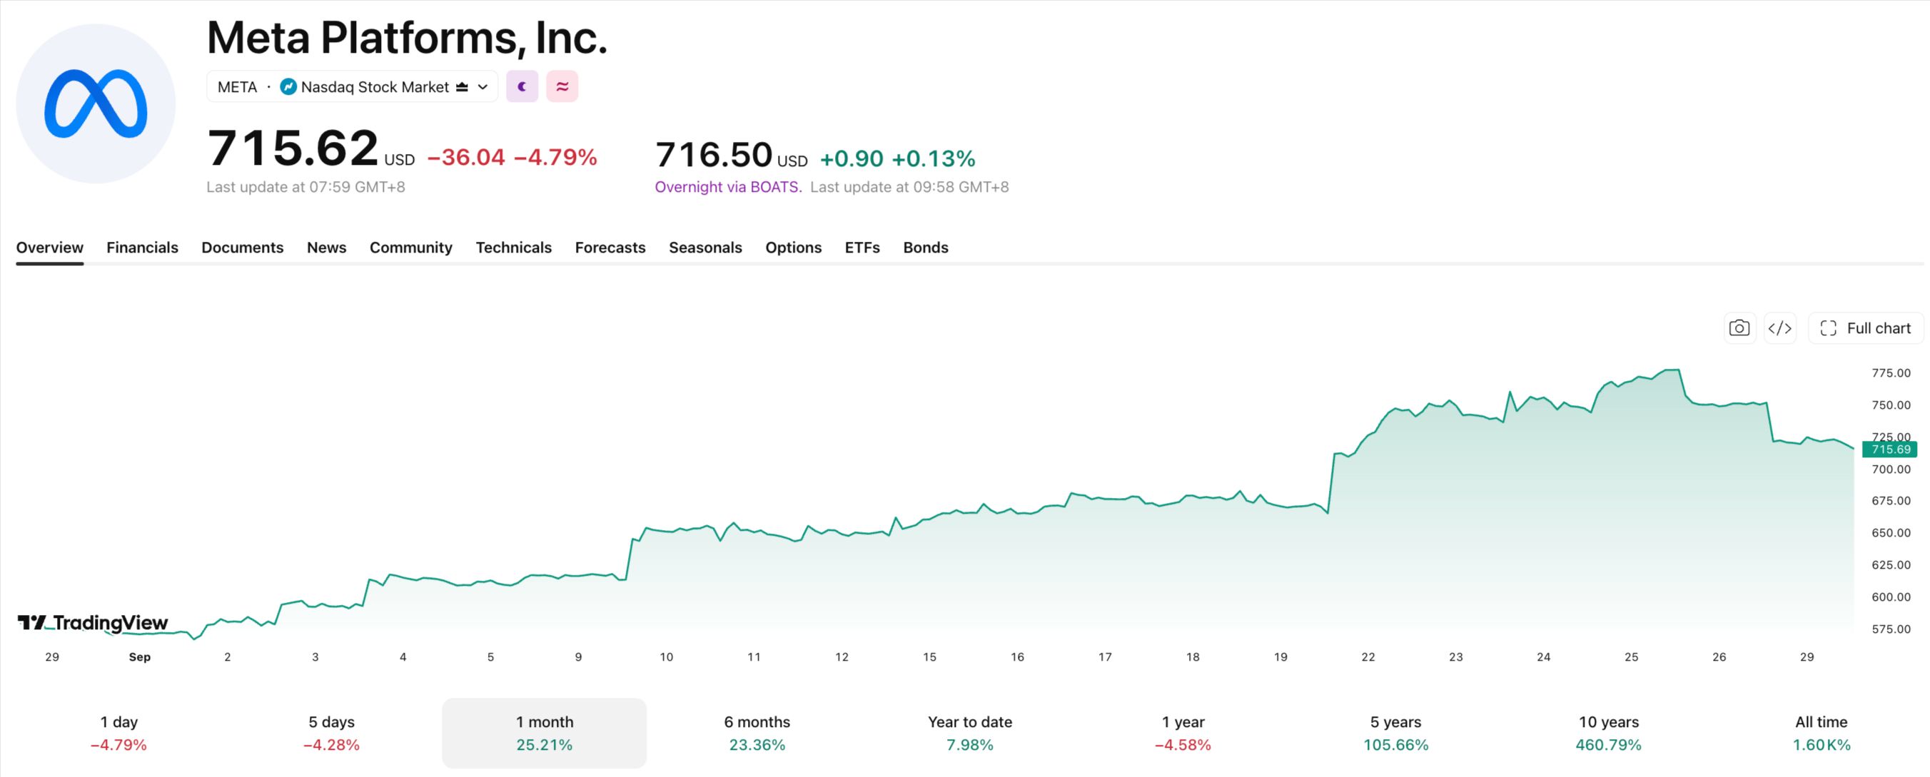Click the Meta infinity logo
Viewport: 1930px width, 777px height.
tap(96, 103)
